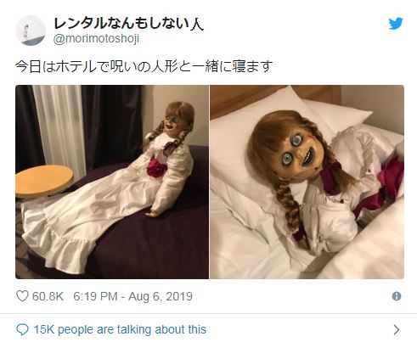Open the 6:19 PM - Aug 6, 2019 timestamp
The image size is (417, 342).
coord(132,296)
